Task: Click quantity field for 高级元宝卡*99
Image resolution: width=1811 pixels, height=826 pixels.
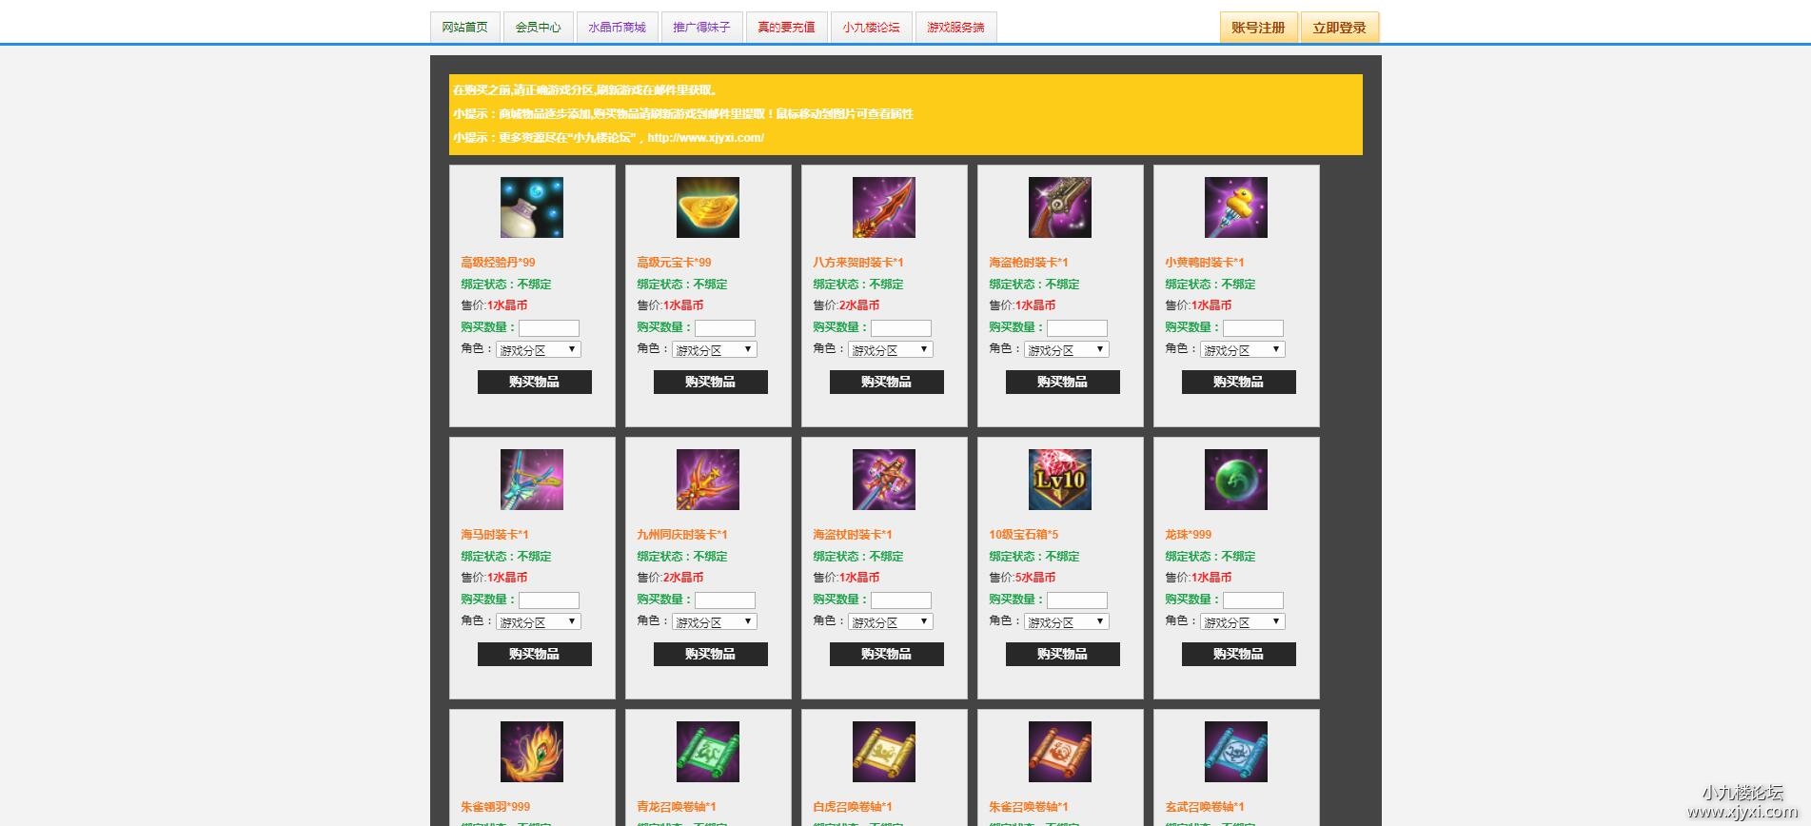Action: (725, 328)
